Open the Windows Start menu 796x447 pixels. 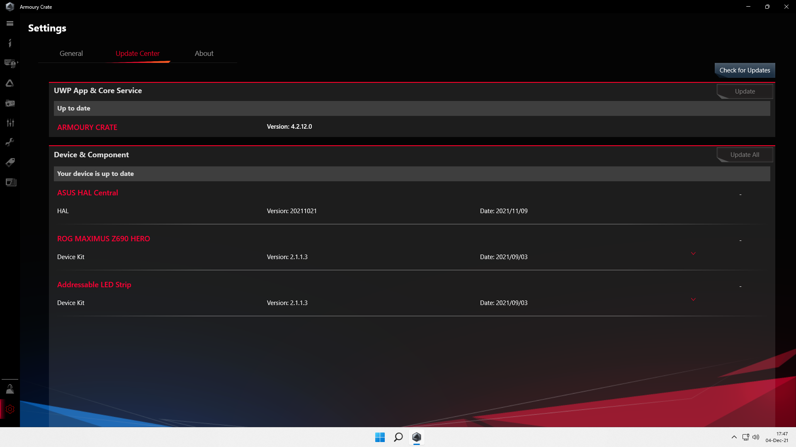(380, 437)
